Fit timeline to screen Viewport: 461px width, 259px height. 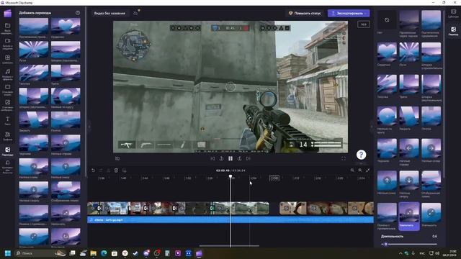point(368,171)
